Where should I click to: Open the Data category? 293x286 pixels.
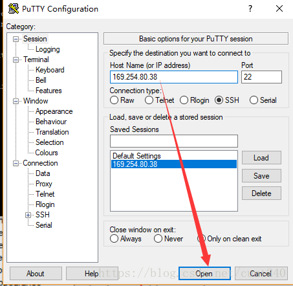click(43, 173)
